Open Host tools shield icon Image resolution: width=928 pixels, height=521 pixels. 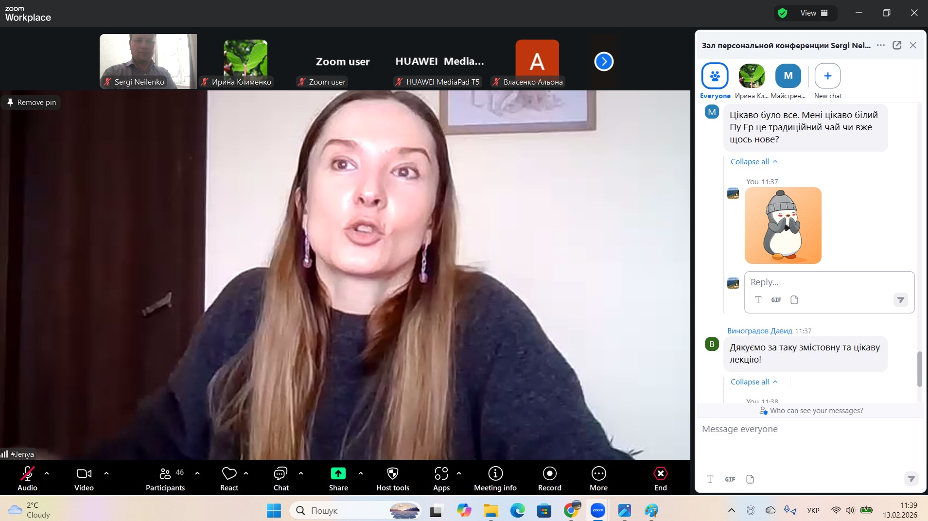click(x=393, y=479)
